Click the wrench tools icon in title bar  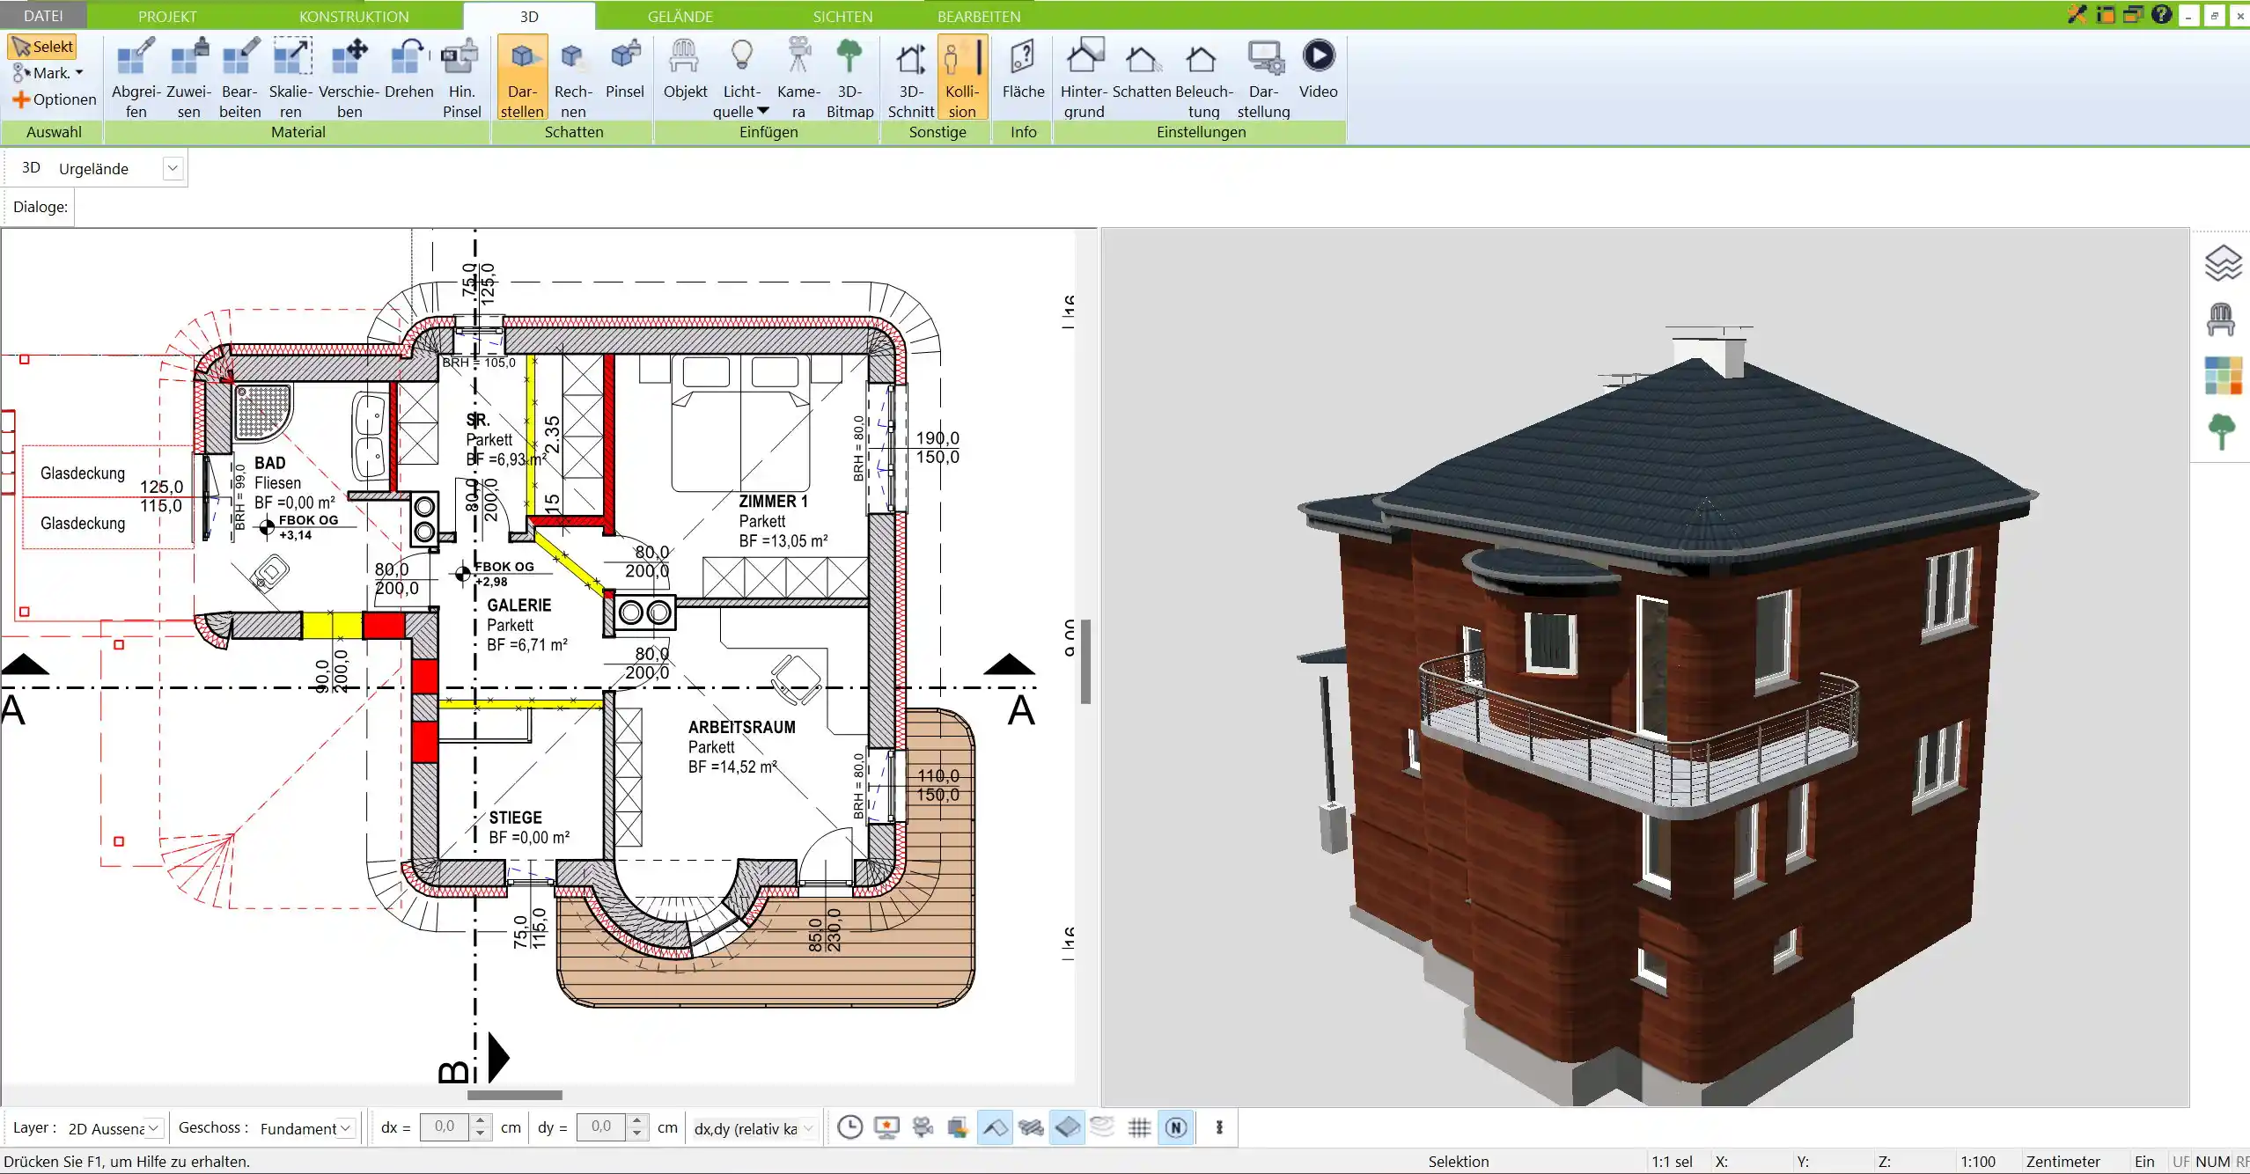[x=2077, y=14]
